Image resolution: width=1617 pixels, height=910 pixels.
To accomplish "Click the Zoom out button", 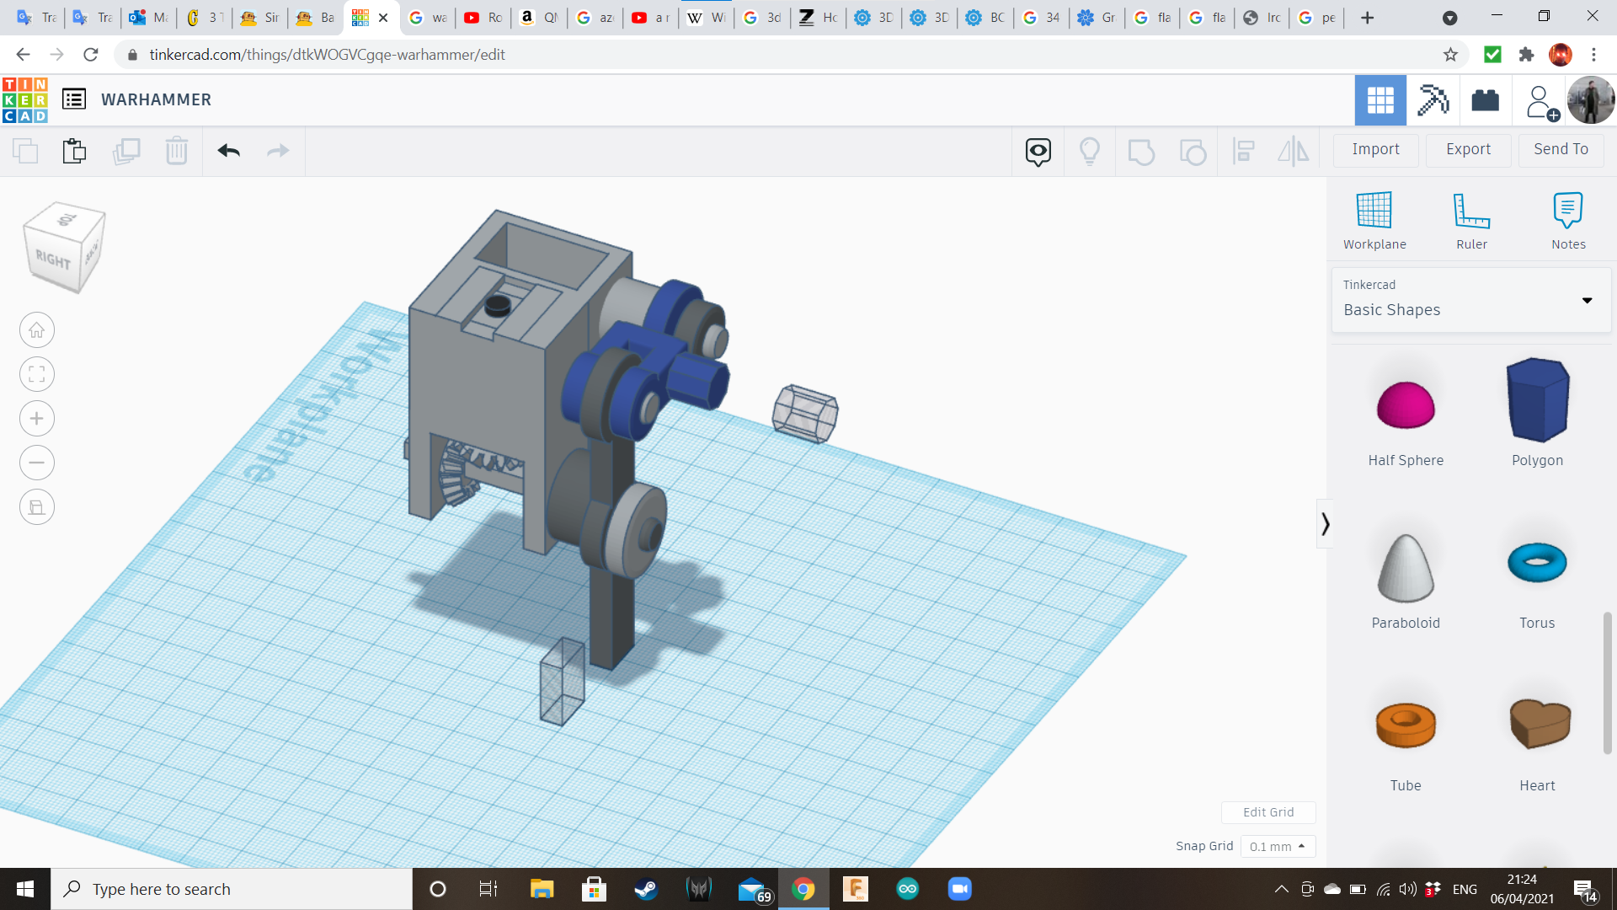I will 37,463.
